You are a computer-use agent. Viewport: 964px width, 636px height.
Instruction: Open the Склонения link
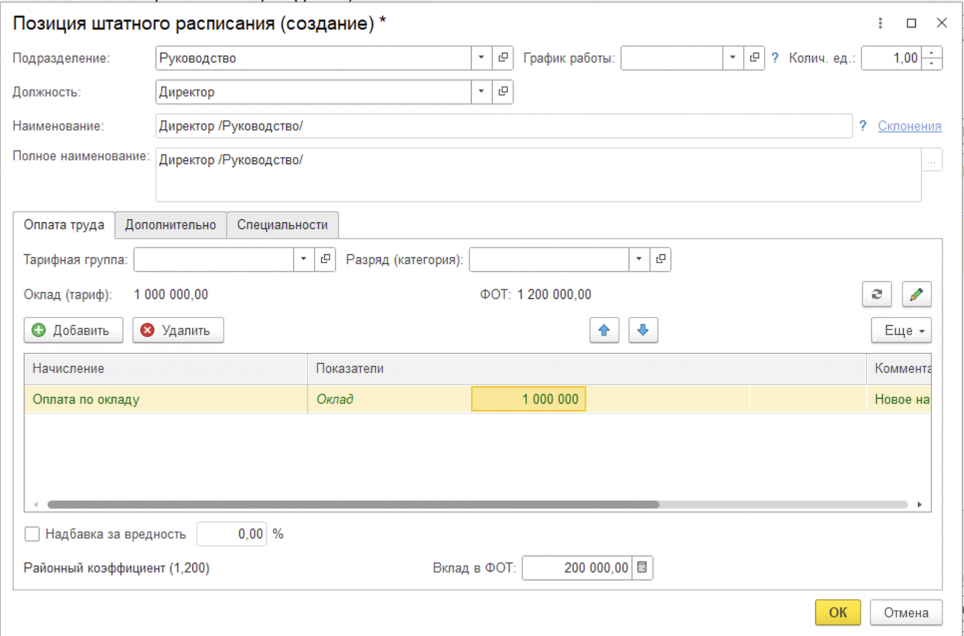[x=909, y=126]
